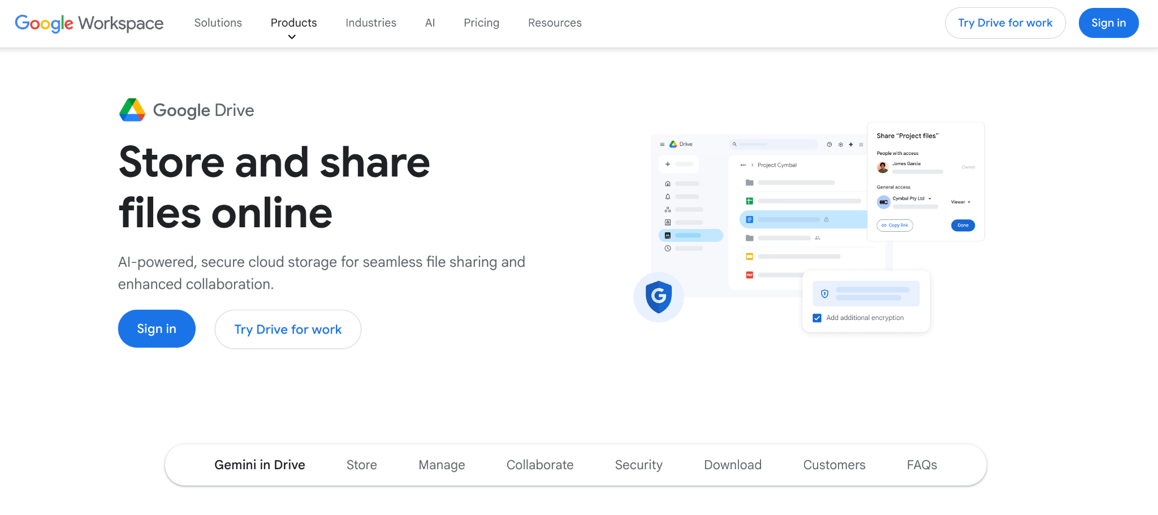Click the help question mark icon
This screenshot has height=515, width=1158.
(829, 144)
